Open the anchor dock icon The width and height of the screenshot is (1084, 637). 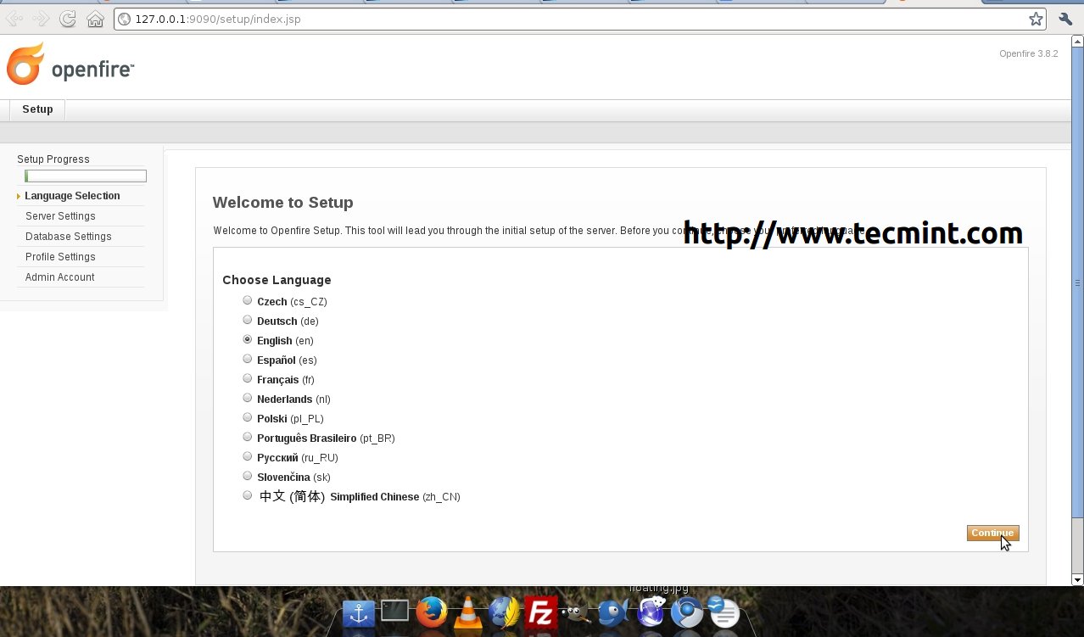click(x=359, y=612)
